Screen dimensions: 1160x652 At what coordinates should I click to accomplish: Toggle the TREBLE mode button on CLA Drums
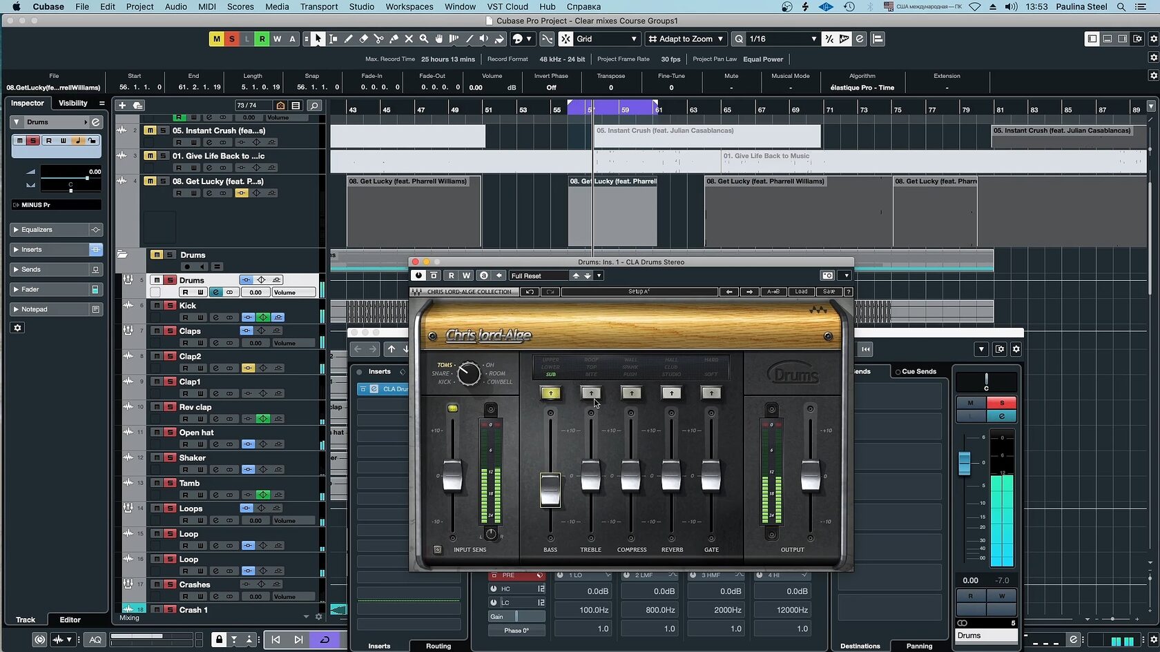point(590,393)
